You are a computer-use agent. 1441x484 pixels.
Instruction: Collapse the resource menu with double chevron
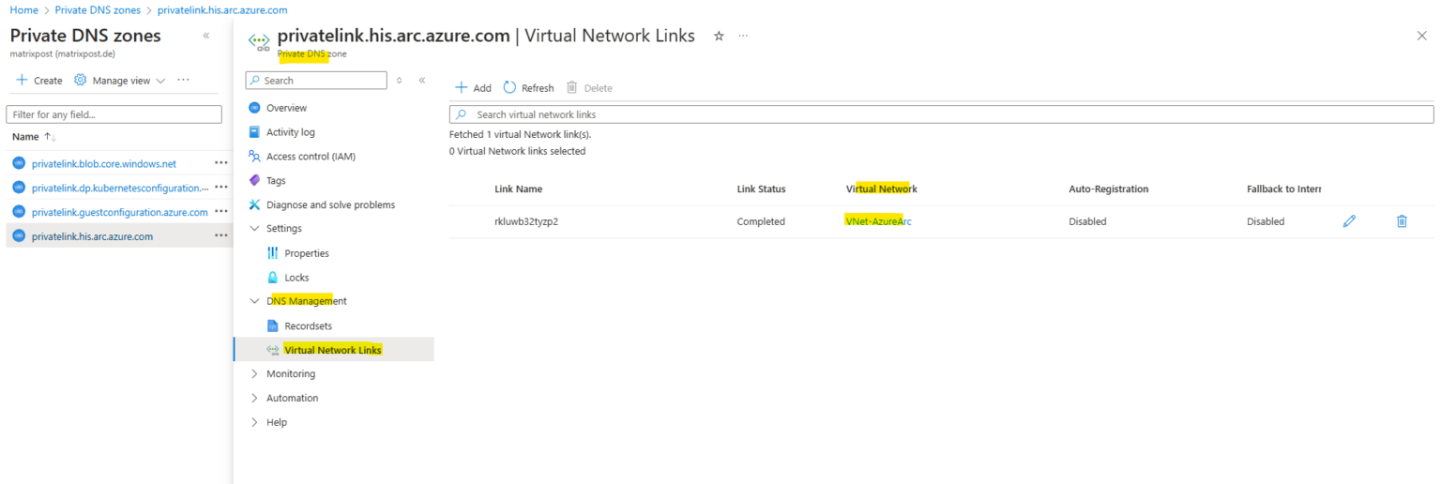pyautogui.click(x=422, y=81)
